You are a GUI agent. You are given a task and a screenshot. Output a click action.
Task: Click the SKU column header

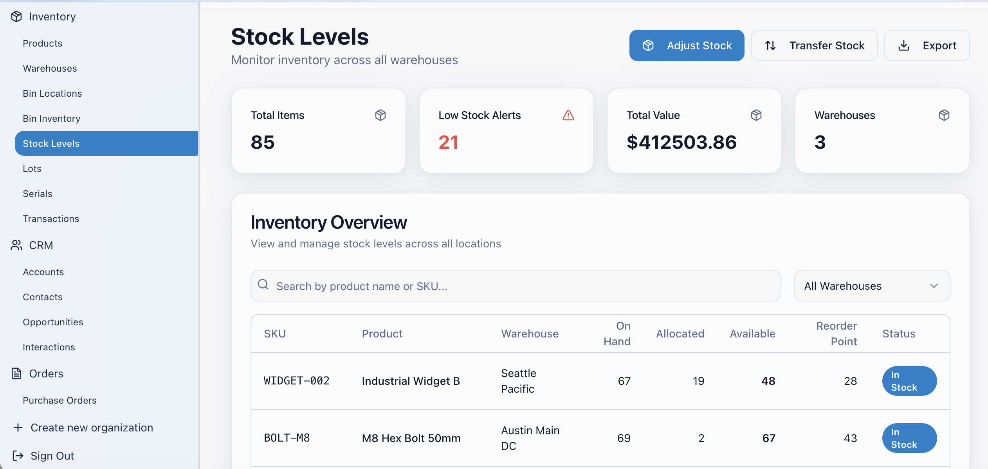pos(275,334)
